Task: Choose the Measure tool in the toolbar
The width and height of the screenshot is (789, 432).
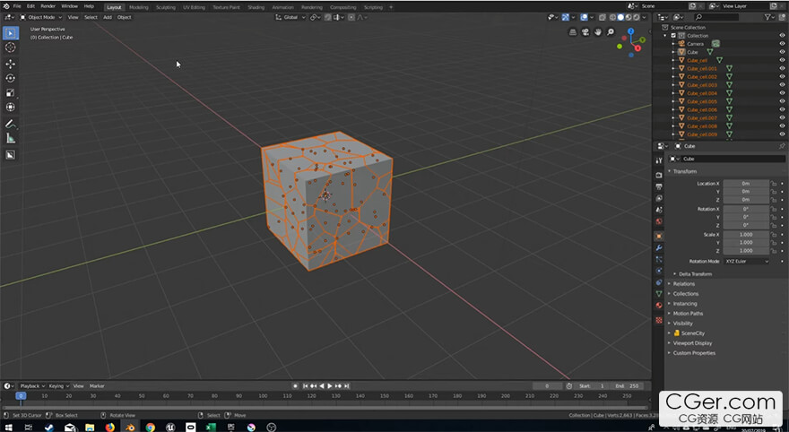Action: point(11,138)
